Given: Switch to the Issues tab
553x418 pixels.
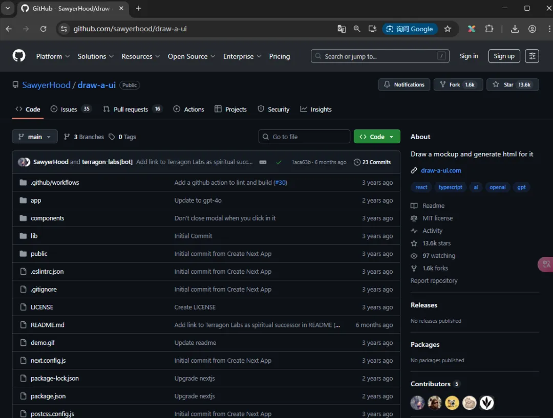Looking at the screenshot, I should (x=71, y=109).
